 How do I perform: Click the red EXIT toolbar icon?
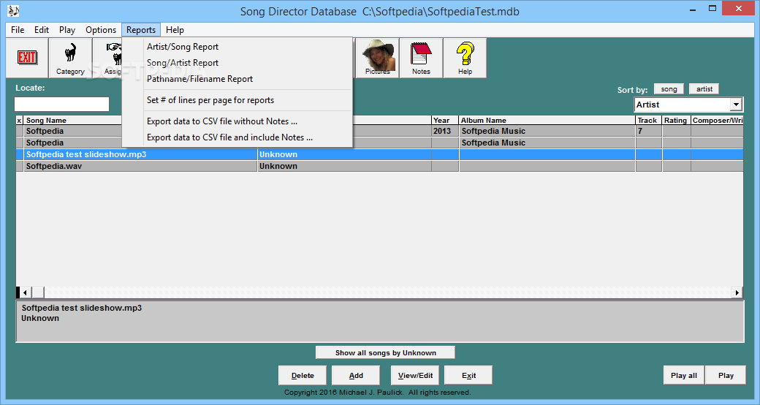(x=27, y=58)
